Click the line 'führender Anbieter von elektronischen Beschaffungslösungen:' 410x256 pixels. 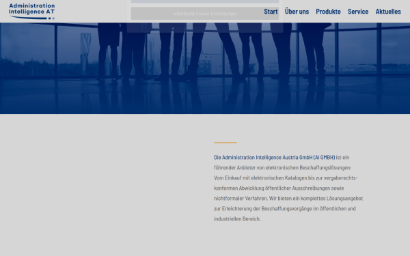[x=283, y=168]
